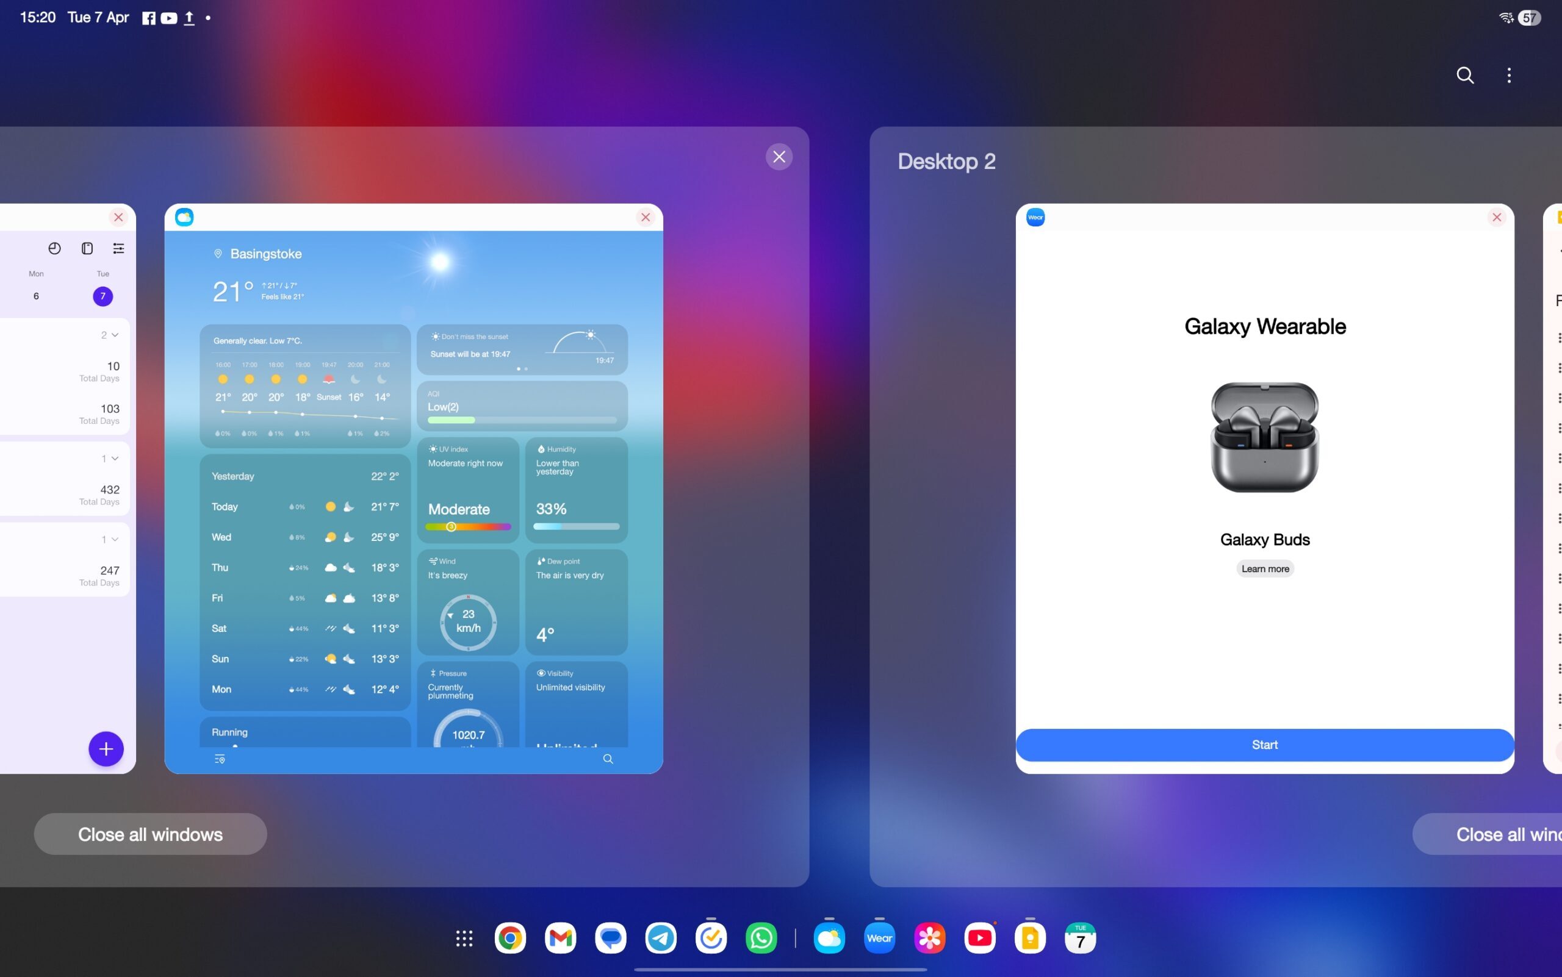Open the journal icon in the habit tracker
Viewport: 1562px width, 977px height.
point(86,248)
